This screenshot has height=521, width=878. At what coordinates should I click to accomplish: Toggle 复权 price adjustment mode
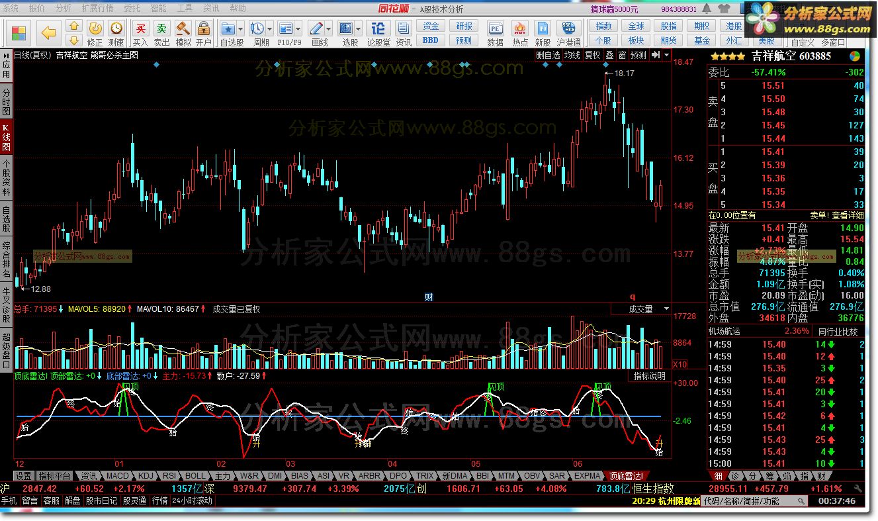click(x=593, y=56)
